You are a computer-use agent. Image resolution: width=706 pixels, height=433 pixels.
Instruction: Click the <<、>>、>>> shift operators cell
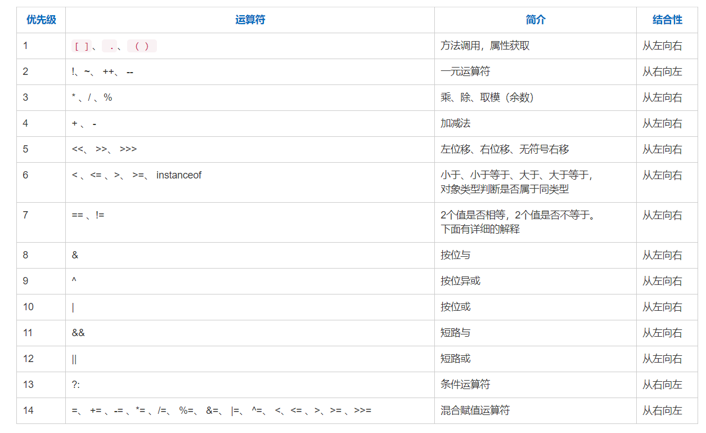pyautogui.click(x=250, y=150)
